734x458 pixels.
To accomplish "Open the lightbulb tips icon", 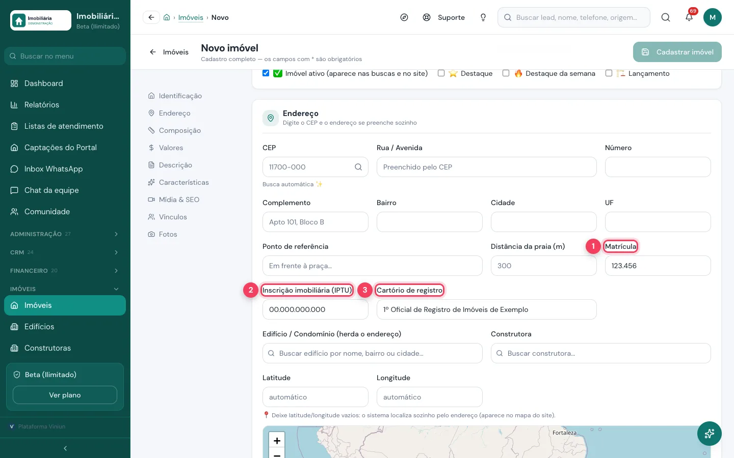I will point(483,17).
